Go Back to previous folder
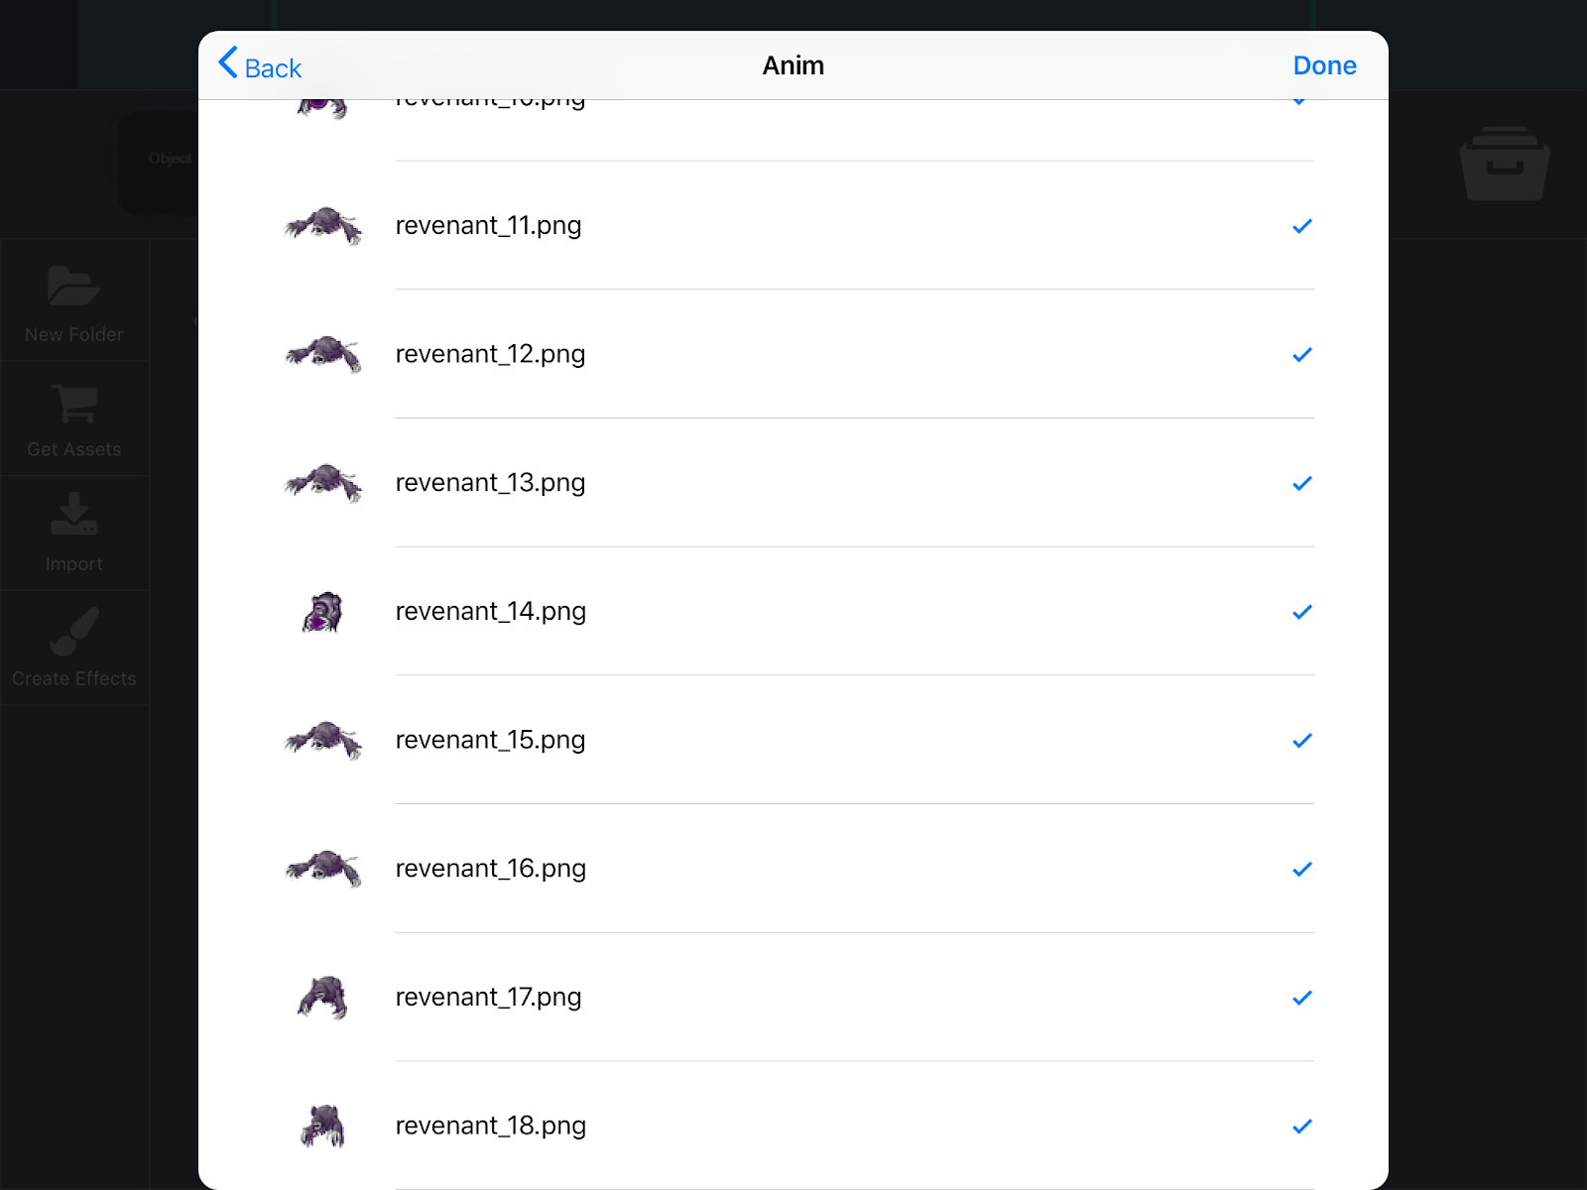 [x=260, y=65]
